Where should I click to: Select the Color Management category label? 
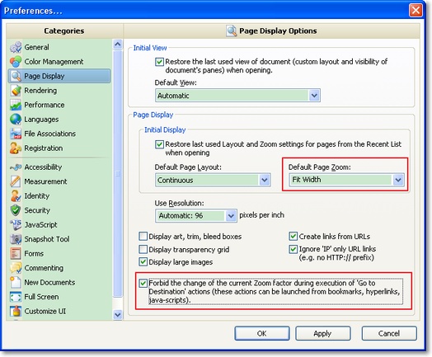point(54,62)
